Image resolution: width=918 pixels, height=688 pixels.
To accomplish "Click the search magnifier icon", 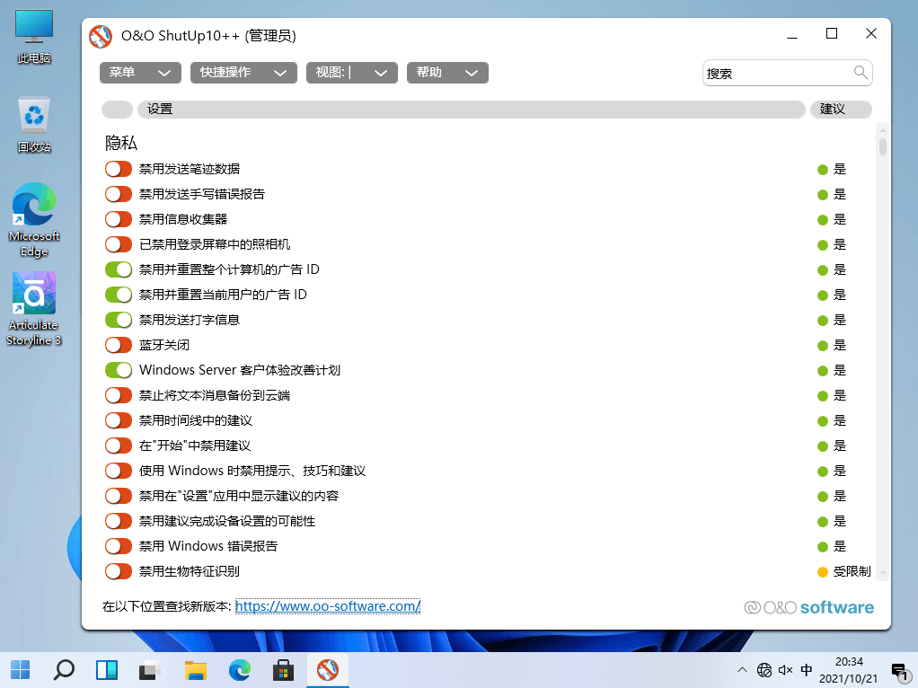I will tap(860, 73).
